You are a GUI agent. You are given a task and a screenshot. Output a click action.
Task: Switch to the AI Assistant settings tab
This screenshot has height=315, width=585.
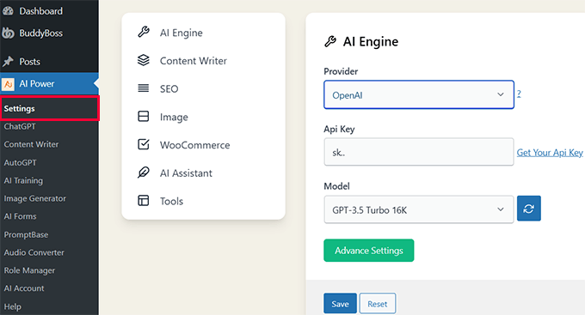click(186, 173)
